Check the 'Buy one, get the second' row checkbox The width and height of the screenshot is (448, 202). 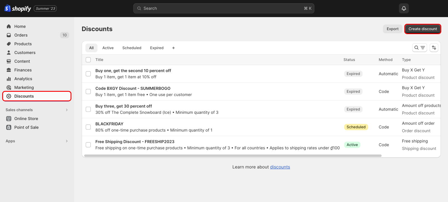pyautogui.click(x=88, y=74)
